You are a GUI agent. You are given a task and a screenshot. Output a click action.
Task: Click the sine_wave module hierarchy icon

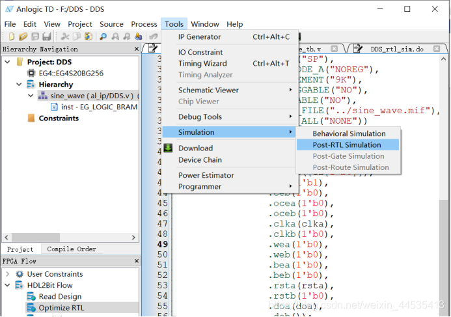click(43, 96)
